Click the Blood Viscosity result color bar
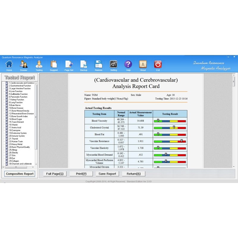238x238 pixels. (x=170, y=121)
